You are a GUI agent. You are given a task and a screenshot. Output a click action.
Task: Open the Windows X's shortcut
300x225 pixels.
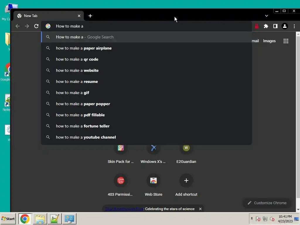[x=153, y=154]
